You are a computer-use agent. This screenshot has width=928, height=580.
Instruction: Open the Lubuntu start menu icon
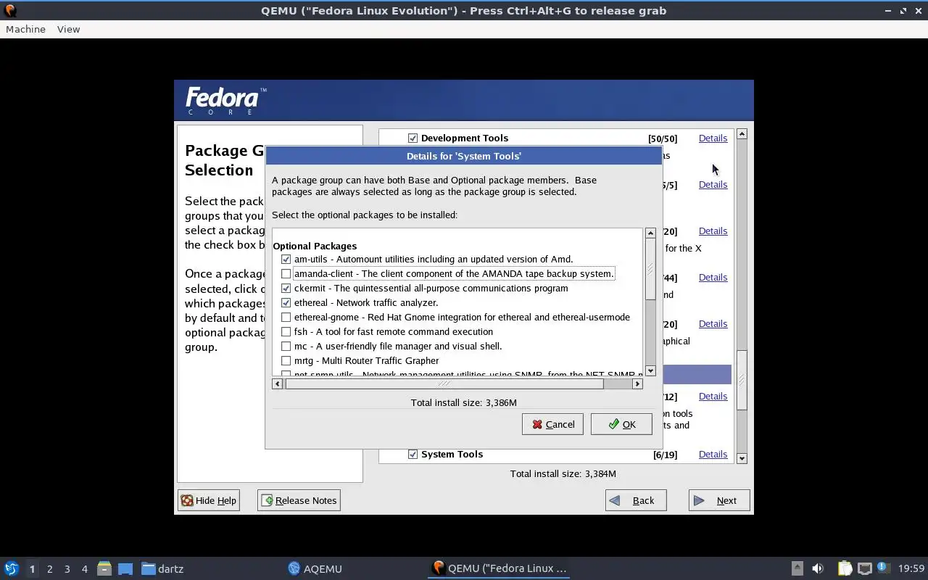click(11, 568)
